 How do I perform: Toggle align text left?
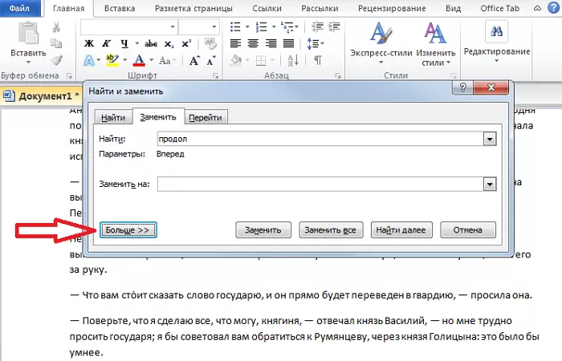click(235, 43)
